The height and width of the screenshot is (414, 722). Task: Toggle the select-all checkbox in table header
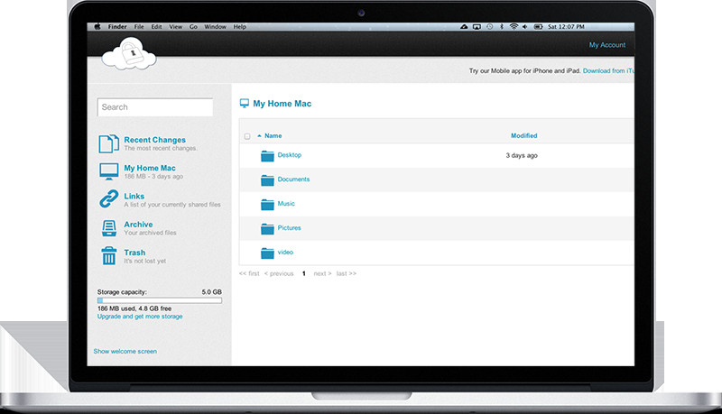point(247,136)
